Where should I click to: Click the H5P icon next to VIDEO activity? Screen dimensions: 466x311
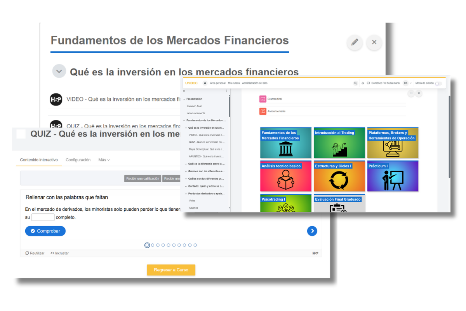56,100
